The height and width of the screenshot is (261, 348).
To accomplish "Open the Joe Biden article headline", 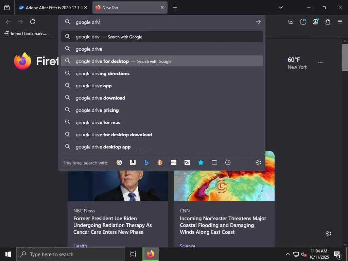I will point(112,225).
